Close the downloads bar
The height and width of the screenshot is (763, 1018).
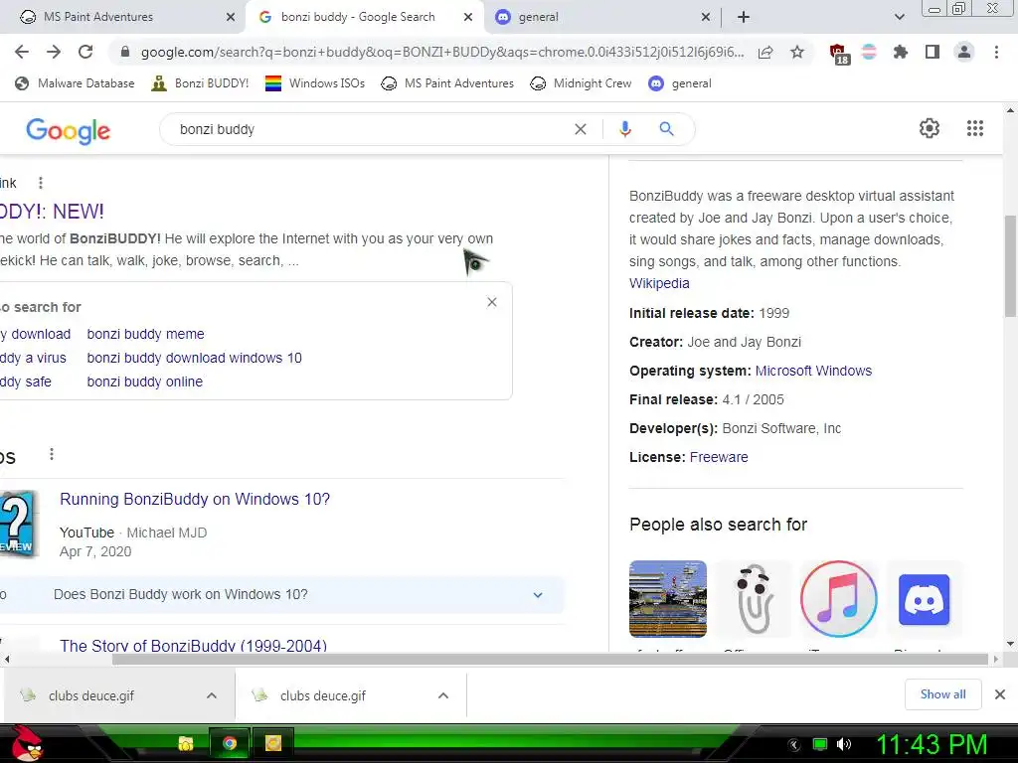coord(1000,694)
